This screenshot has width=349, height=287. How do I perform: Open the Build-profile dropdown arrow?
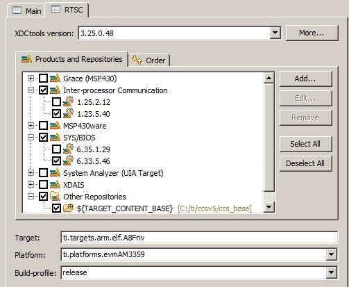tap(331, 272)
